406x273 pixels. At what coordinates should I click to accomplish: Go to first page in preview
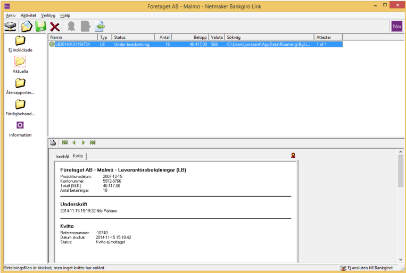pyautogui.click(x=65, y=142)
